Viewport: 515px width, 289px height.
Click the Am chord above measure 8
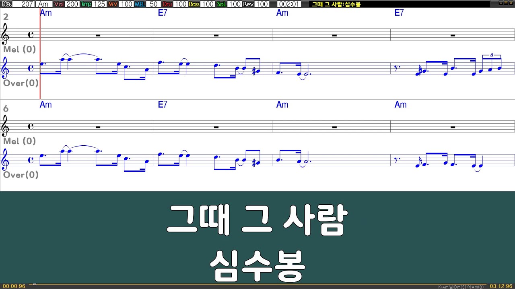(x=282, y=105)
